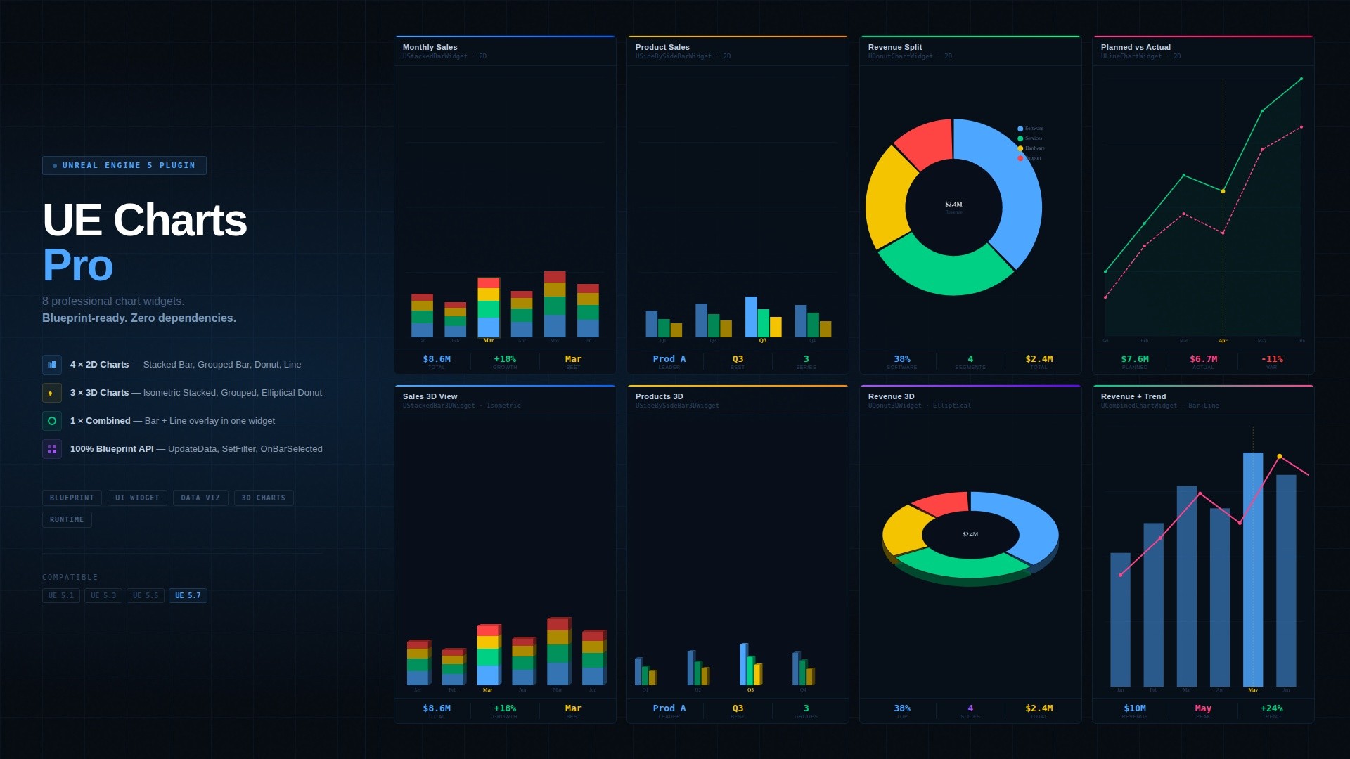Image resolution: width=1350 pixels, height=759 pixels.
Task: Select the UE 5.3 compatibility chip
Action: point(103,595)
